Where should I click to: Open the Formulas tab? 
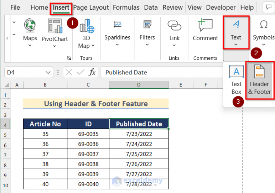(126, 8)
